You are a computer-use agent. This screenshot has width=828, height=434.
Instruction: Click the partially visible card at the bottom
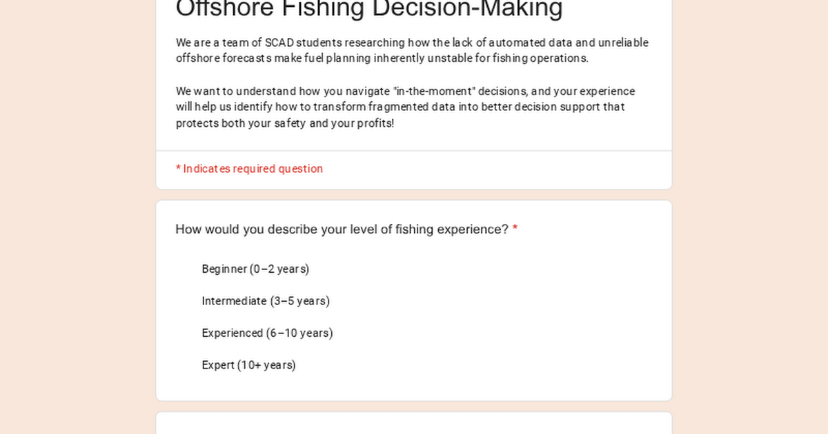[x=414, y=423]
